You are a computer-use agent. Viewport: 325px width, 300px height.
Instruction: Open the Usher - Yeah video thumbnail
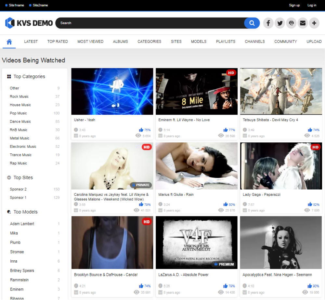point(112,91)
